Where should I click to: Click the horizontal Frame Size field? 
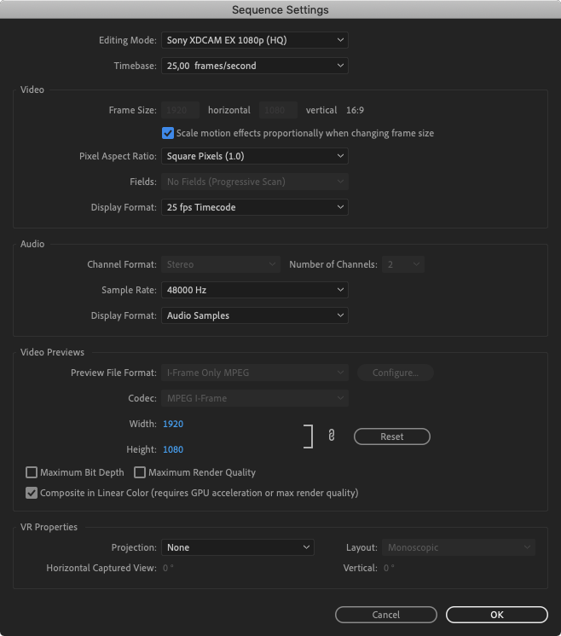point(181,110)
